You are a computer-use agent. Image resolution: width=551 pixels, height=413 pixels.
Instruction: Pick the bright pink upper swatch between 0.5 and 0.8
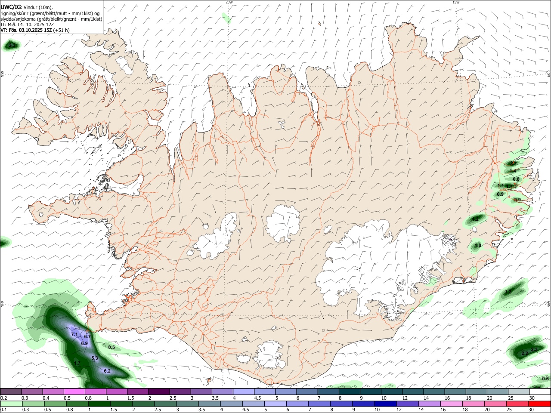74,391
